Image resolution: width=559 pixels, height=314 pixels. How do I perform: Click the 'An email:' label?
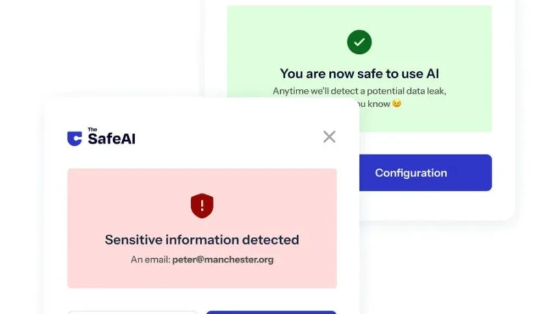point(150,260)
